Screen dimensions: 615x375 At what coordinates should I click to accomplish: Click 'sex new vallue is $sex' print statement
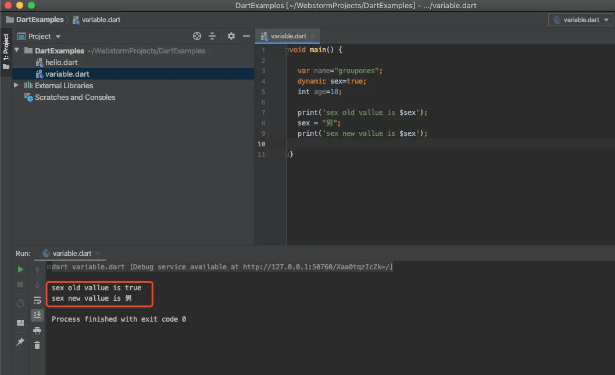tap(362, 134)
